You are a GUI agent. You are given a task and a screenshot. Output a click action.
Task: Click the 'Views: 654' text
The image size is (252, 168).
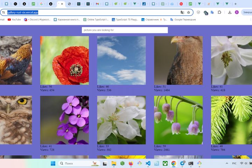pos(47,90)
